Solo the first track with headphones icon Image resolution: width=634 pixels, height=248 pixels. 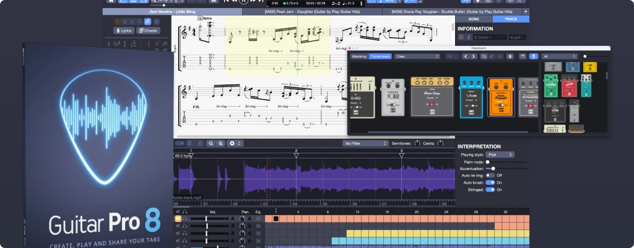click(x=185, y=219)
